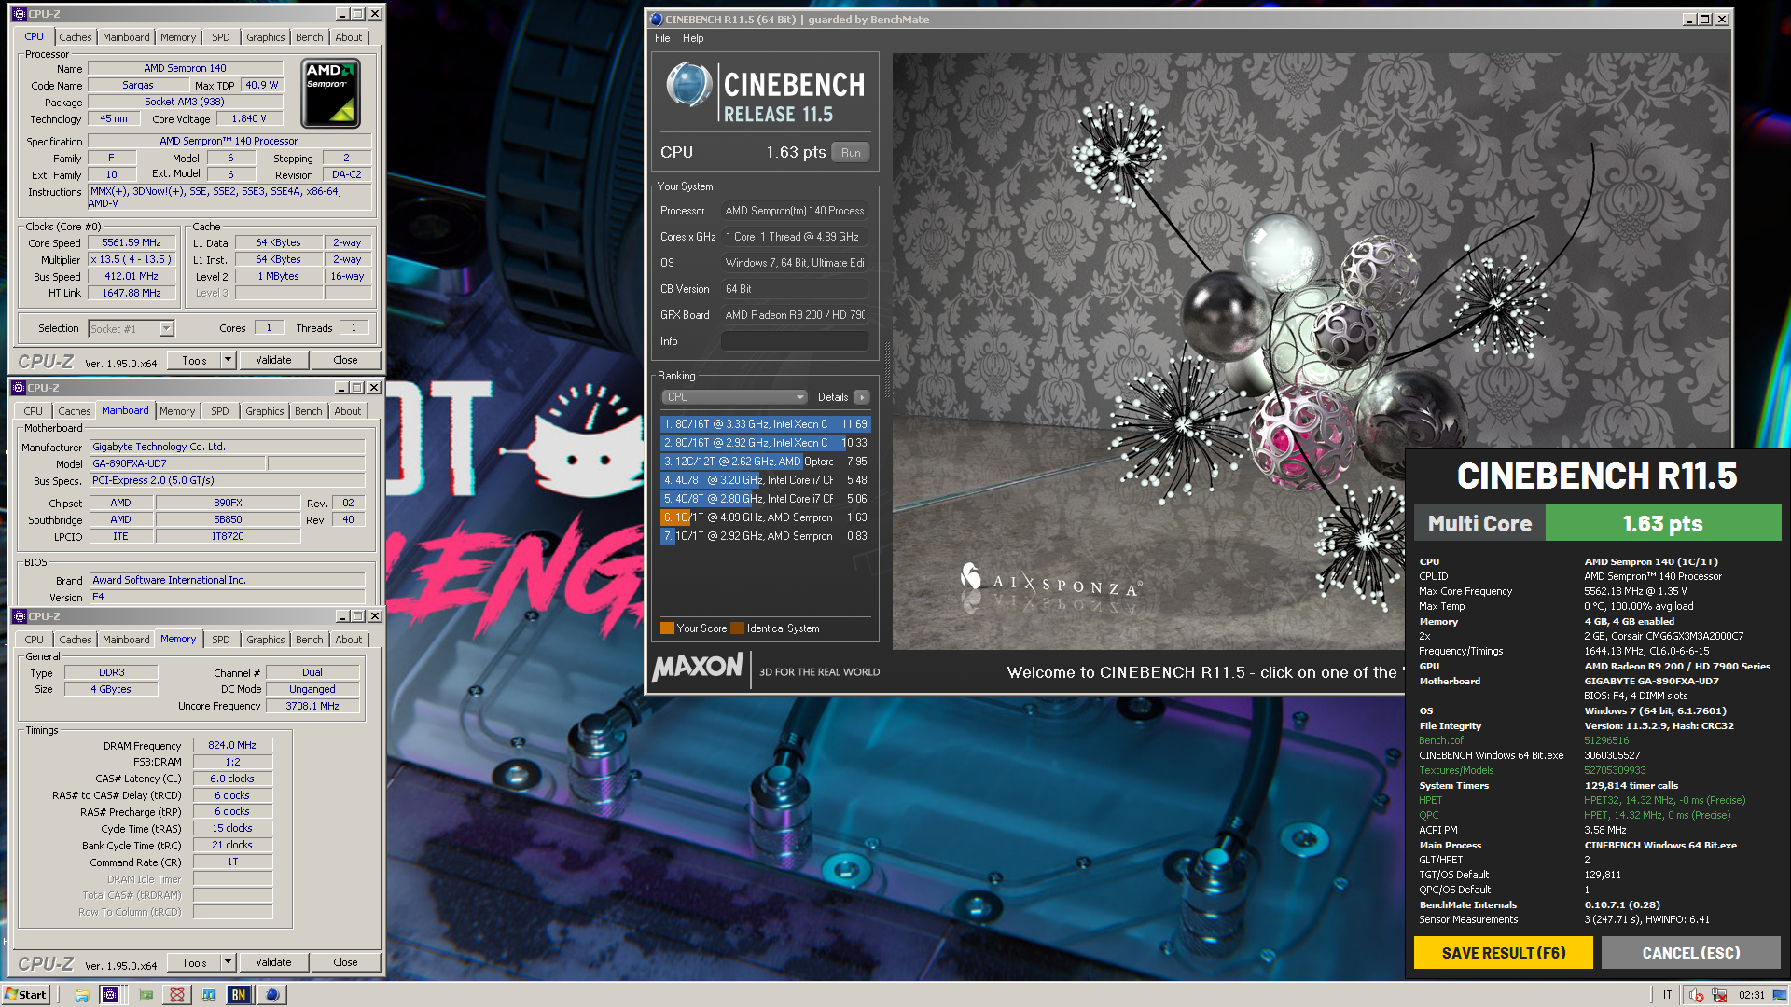Screen dimensions: 1791x1007
Task: Click the taskbar clock showing 02:31
Action: pos(1752,995)
